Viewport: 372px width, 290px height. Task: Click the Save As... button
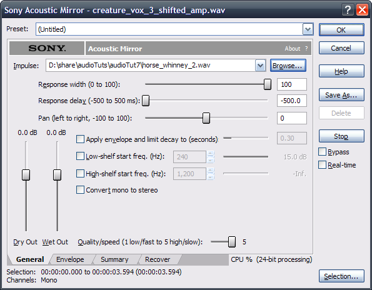(x=341, y=95)
